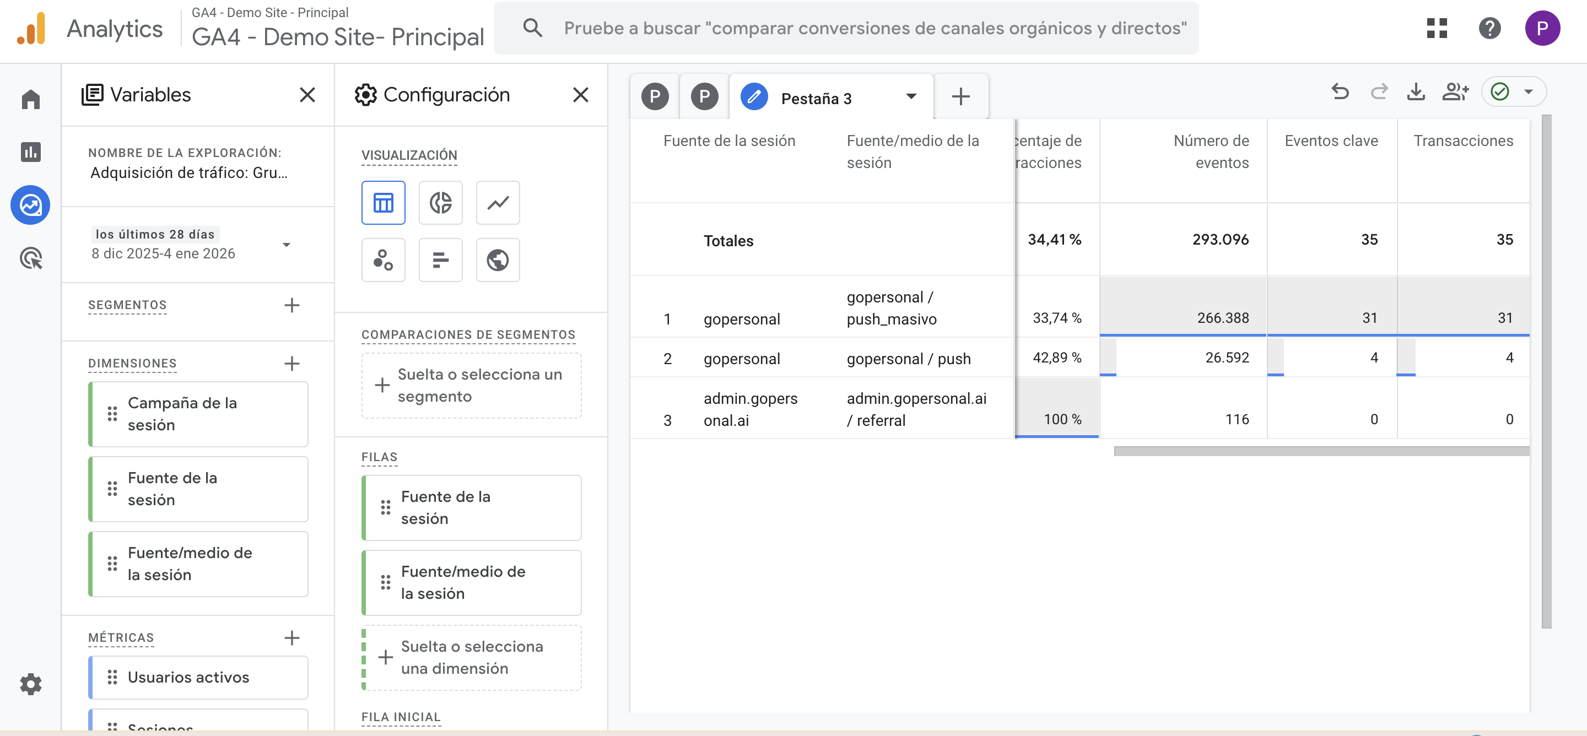Viewport: 1587px width, 736px height.
Task: Undo the last change
Action: tap(1340, 92)
